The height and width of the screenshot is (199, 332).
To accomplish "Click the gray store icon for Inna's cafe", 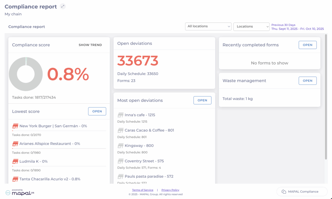I will point(121,115).
